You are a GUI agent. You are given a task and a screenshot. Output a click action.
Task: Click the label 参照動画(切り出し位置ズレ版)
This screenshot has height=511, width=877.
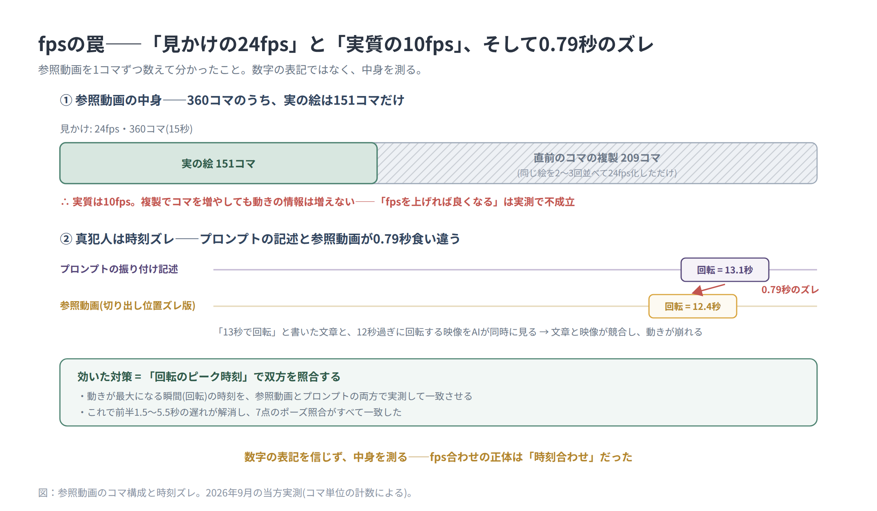tap(128, 306)
